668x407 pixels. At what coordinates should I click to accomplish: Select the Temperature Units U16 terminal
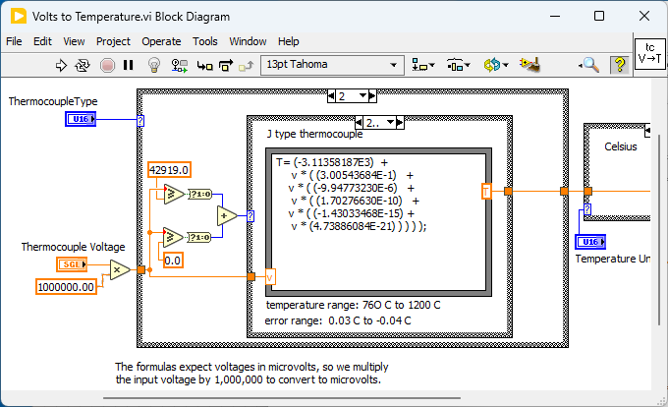(x=590, y=242)
